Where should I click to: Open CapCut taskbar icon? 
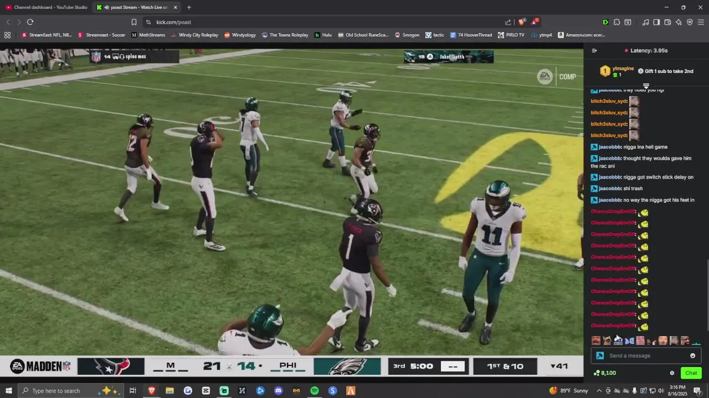point(206,391)
